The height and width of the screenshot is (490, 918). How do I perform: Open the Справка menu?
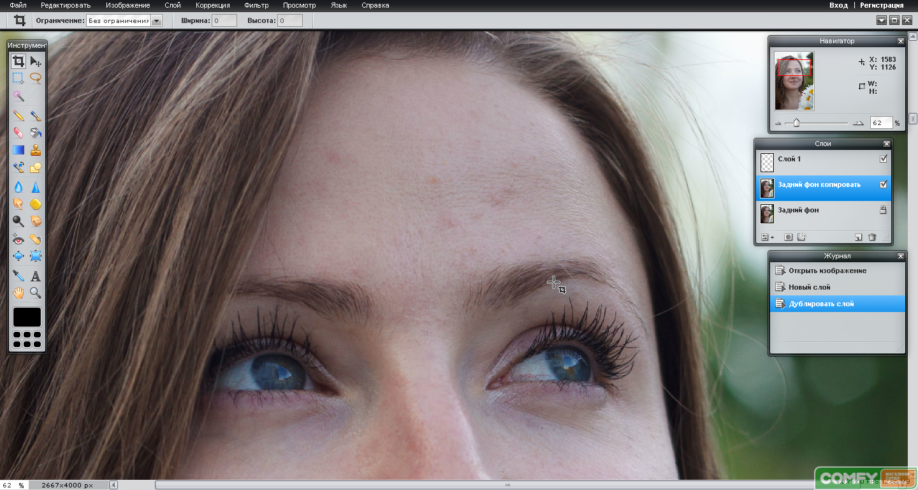click(x=375, y=5)
